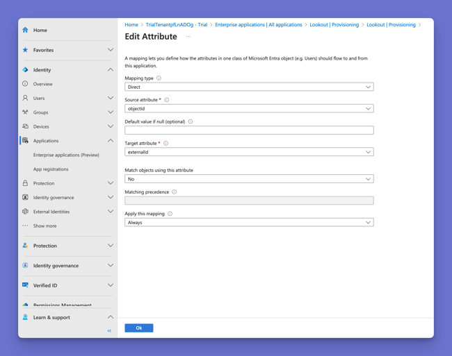
Task: Click the Learn & support icon
Action: [x=25, y=317]
